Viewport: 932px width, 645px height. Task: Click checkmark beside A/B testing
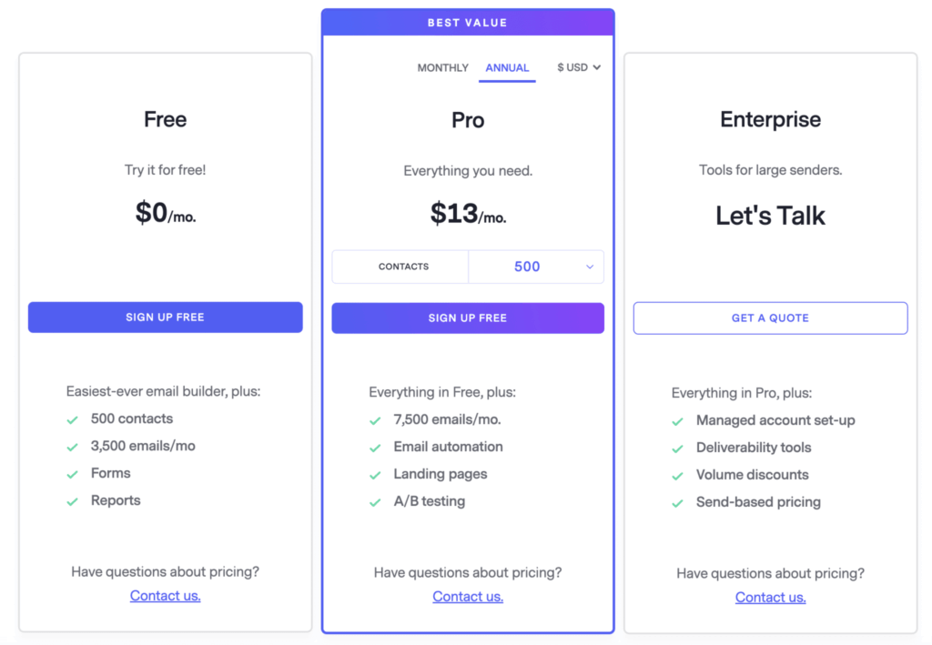(x=375, y=502)
